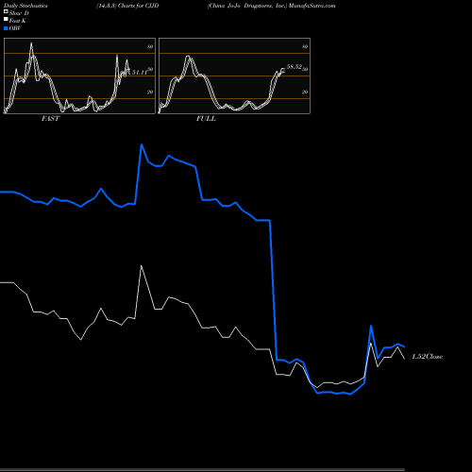The height and width of the screenshot is (472, 472).
Task: Click the MunafaSutra.com site label
Action: pos(312,6)
